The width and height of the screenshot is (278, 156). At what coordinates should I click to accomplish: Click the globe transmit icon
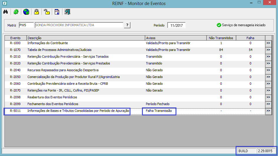tap(26, 12)
